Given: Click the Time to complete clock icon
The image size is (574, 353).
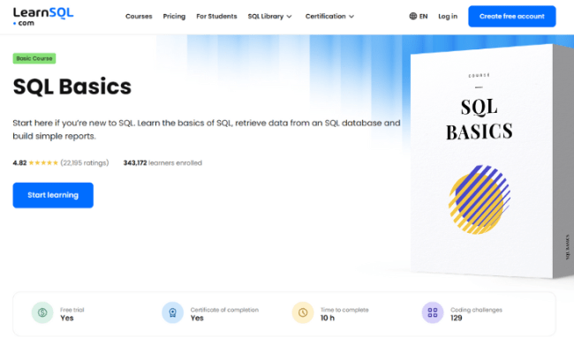Looking at the screenshot, I should [x=303, y=312].
